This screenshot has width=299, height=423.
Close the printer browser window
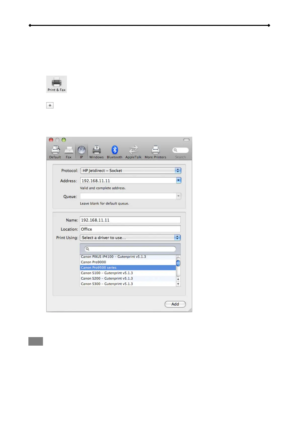(x=51, y=140)
